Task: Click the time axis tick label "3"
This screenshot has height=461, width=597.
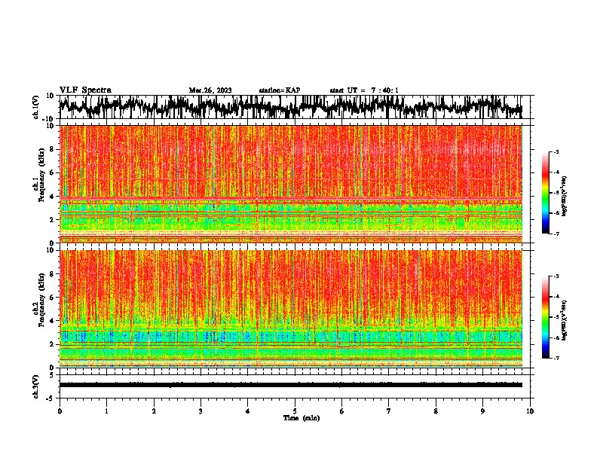Action: click(x=201, y=411)
